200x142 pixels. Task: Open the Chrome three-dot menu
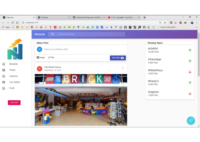[197, 22]
